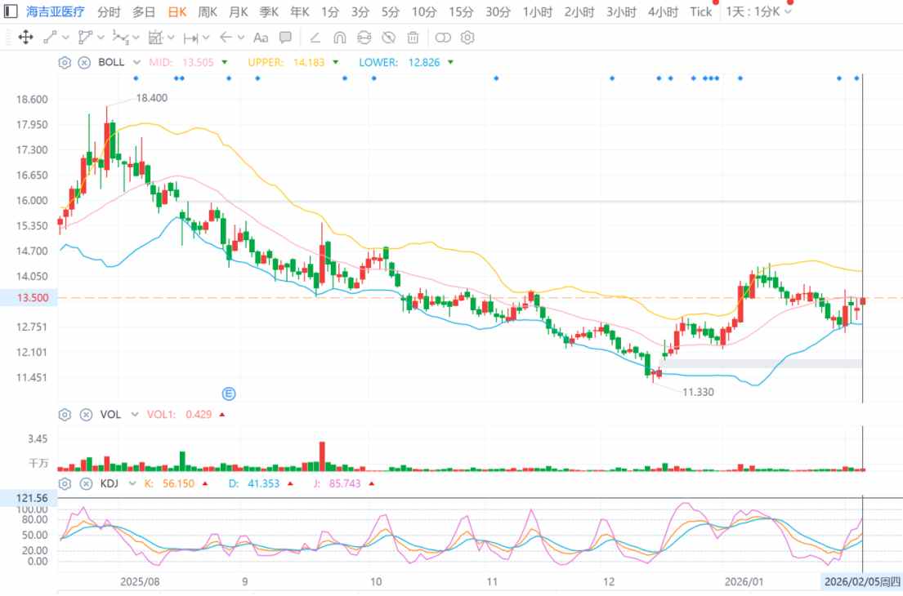The height and width of the screenshot is (596, 903).
Task: Open BOLL indicator settings gear
Action: (x=65, y=62)
